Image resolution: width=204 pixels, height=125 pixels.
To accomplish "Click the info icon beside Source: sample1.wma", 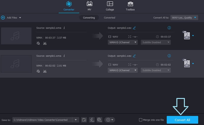I will (x=64, y=56).
